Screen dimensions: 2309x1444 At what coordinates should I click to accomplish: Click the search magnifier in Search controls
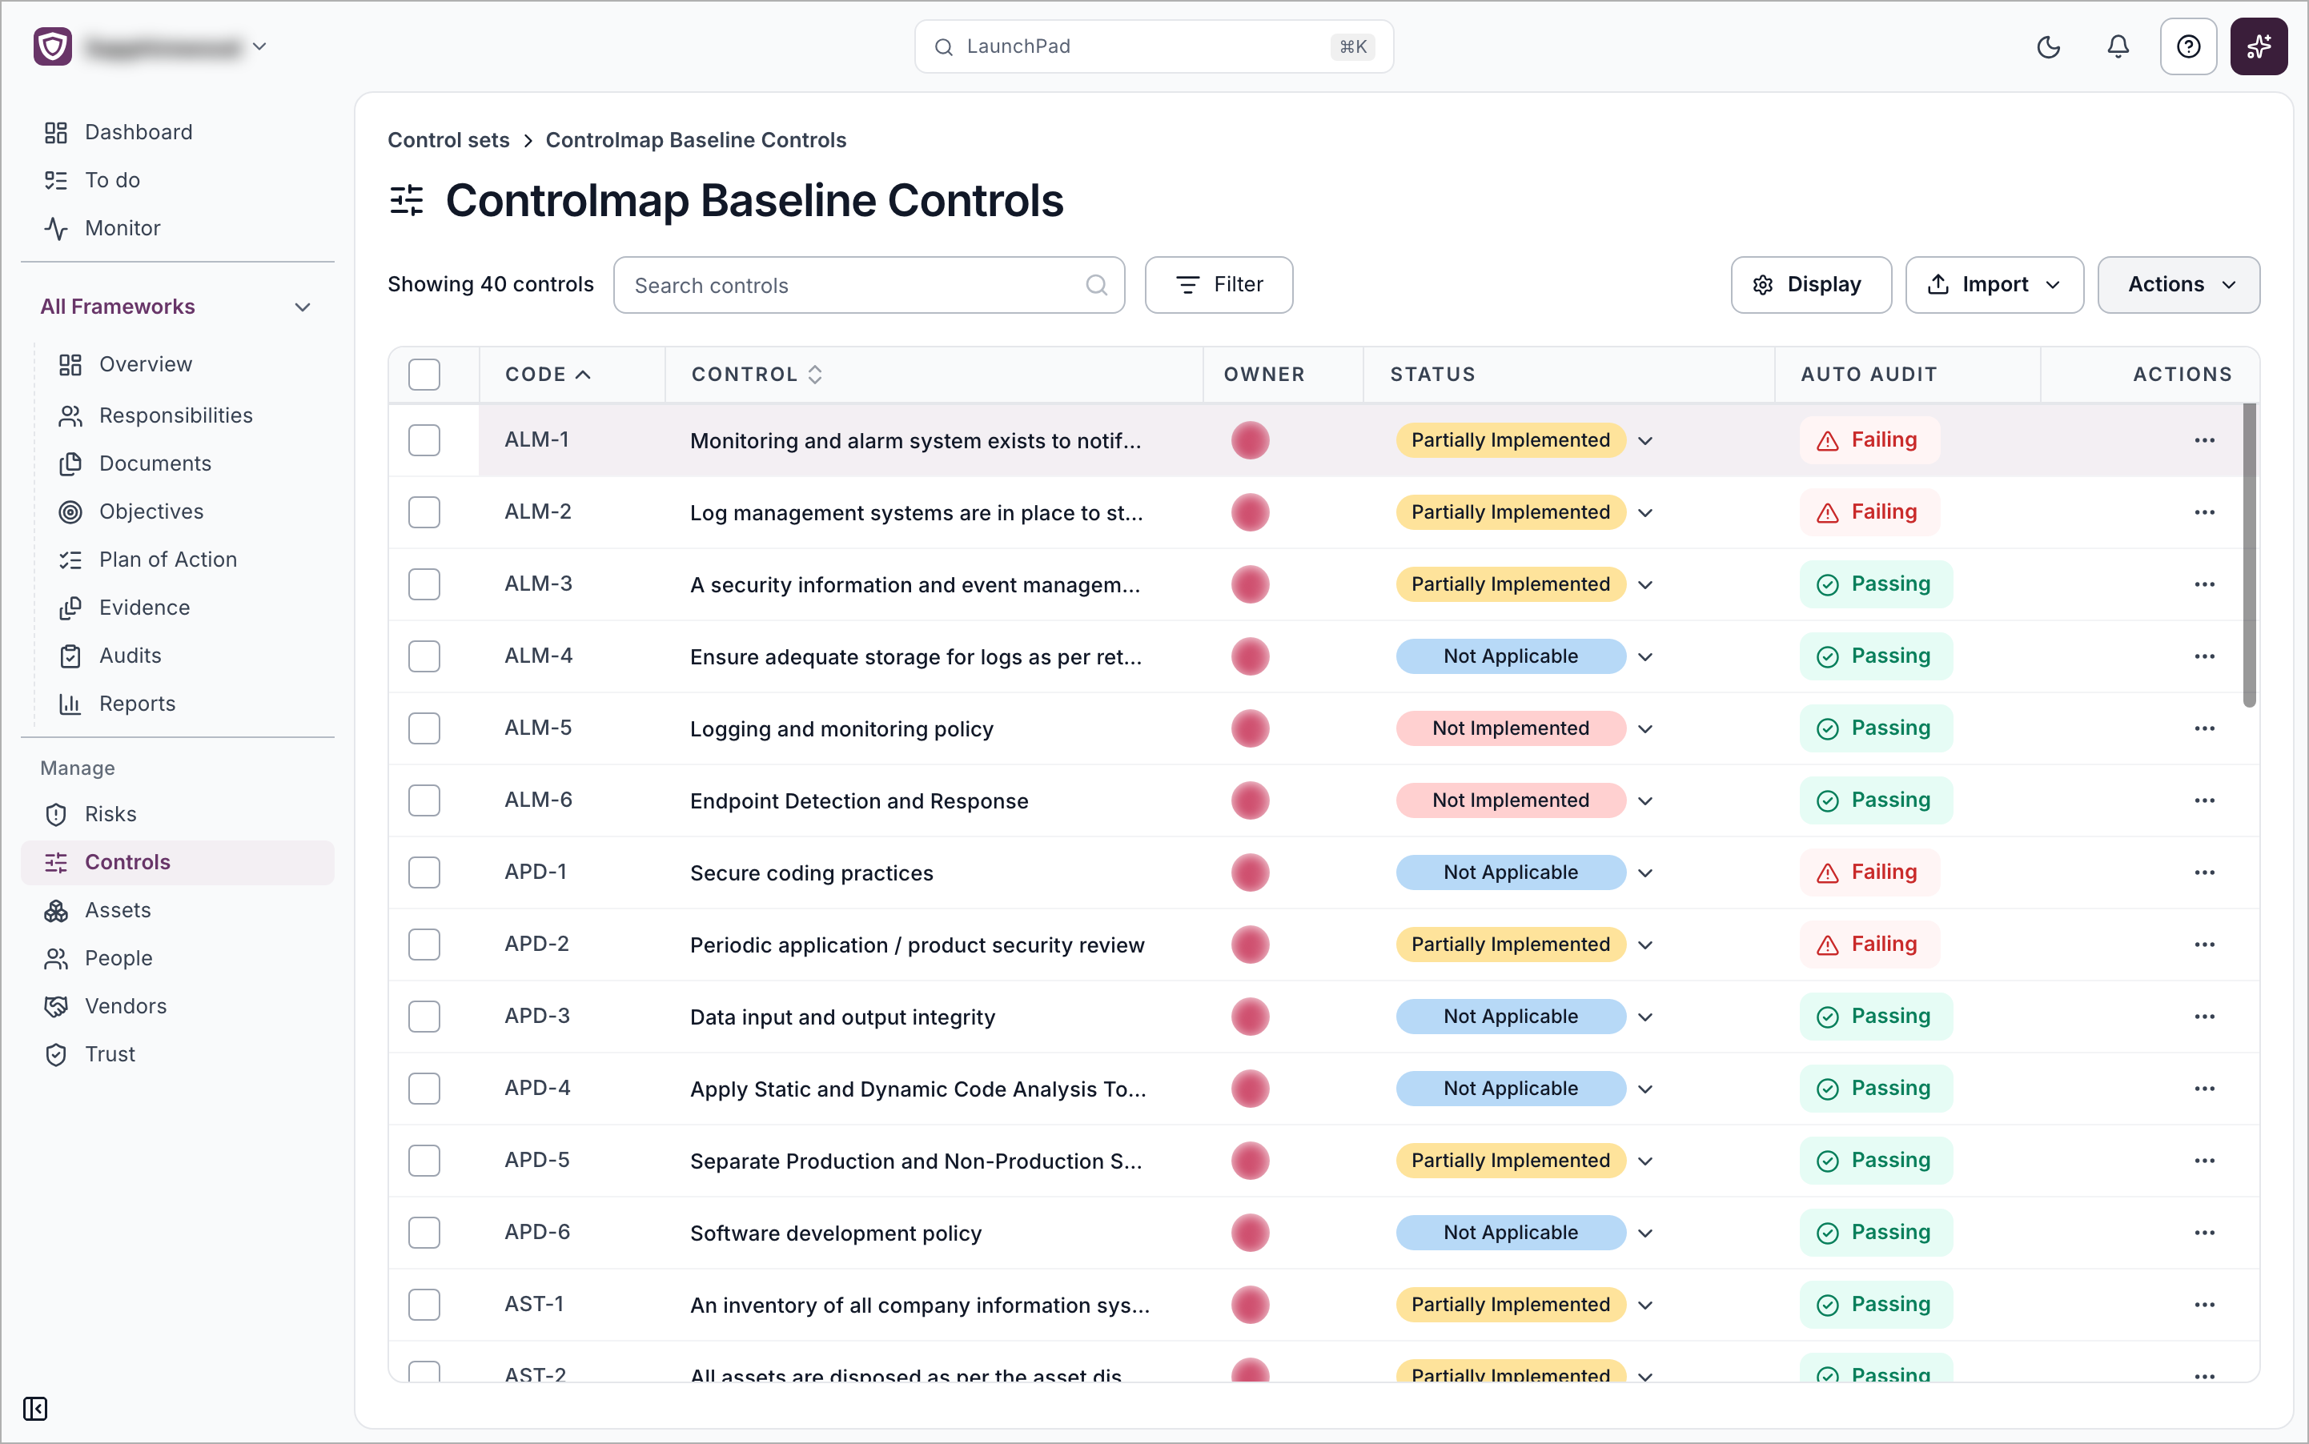[x=1096, y=285]
